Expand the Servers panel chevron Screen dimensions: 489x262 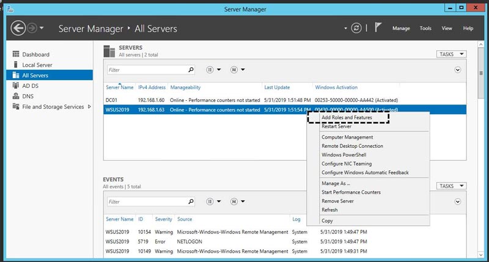[457, 70]
